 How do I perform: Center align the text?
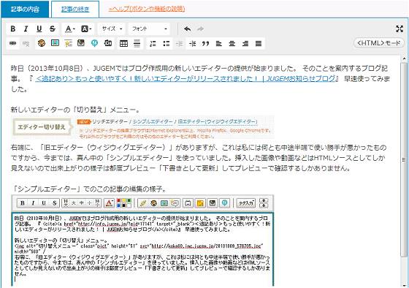232,43
